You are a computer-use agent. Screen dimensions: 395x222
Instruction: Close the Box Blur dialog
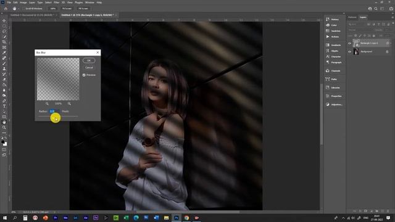pyautogui.click(x=98, y=52)
